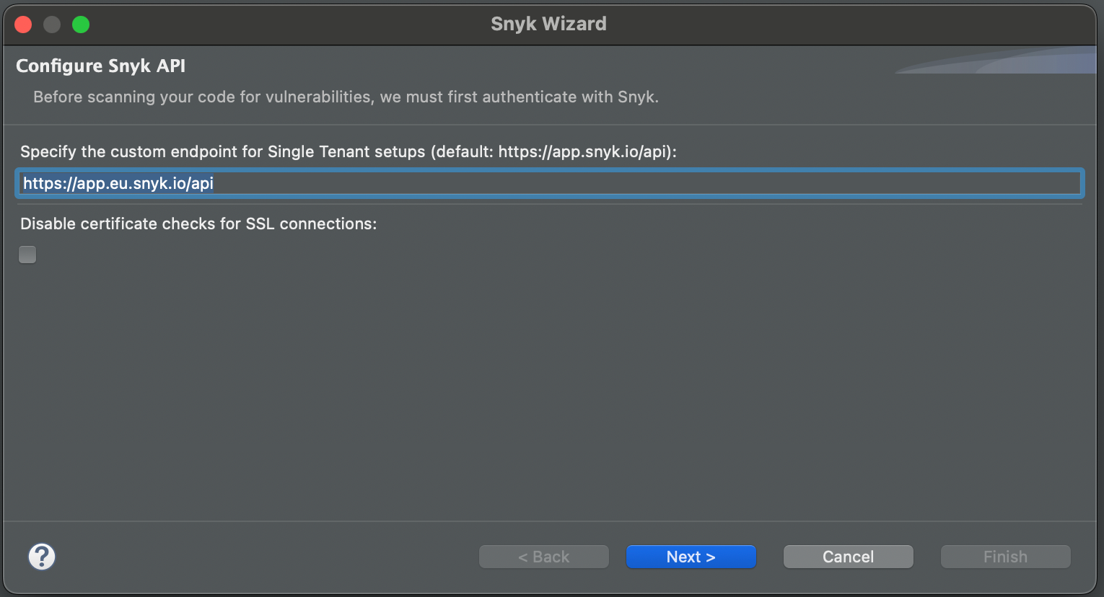Click the Snyk Wizard window title

click(x=548, y=24)
